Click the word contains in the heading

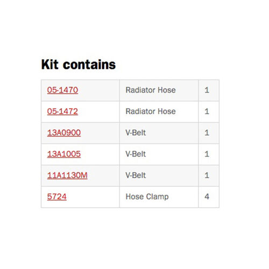pos(89,64)
